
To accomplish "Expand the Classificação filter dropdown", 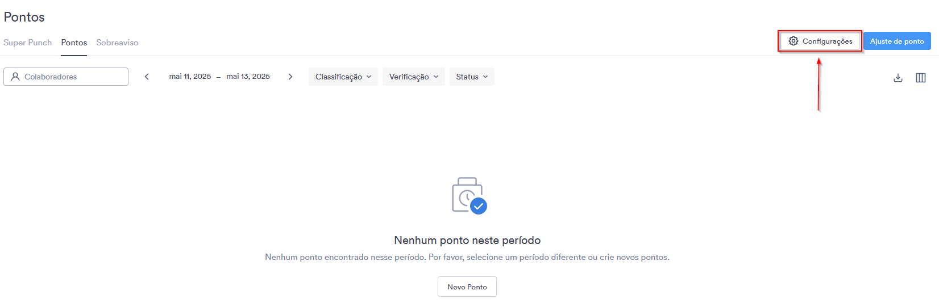I will pos(343,77).
